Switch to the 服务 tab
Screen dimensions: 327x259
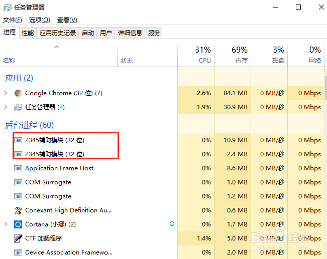tap(154, 33)
